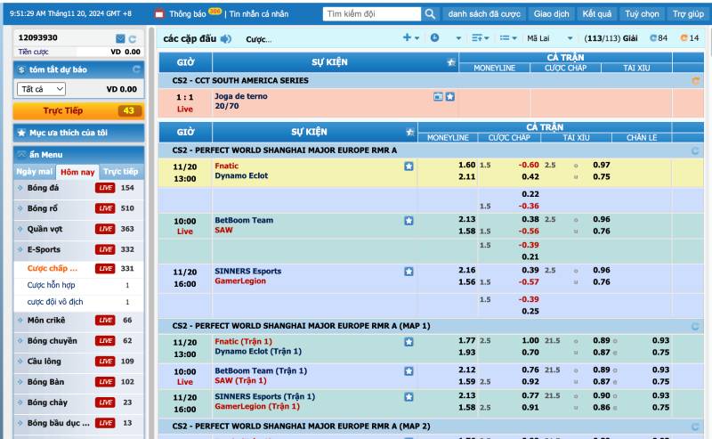Switch to the Ngày mai tab
The image size is (712, 439).
(34, 172)
